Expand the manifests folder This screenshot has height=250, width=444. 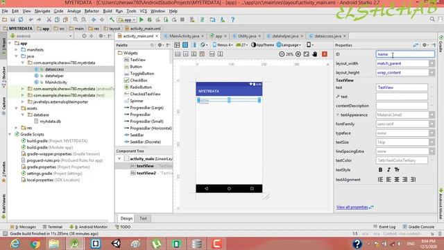tap(17, 49)
